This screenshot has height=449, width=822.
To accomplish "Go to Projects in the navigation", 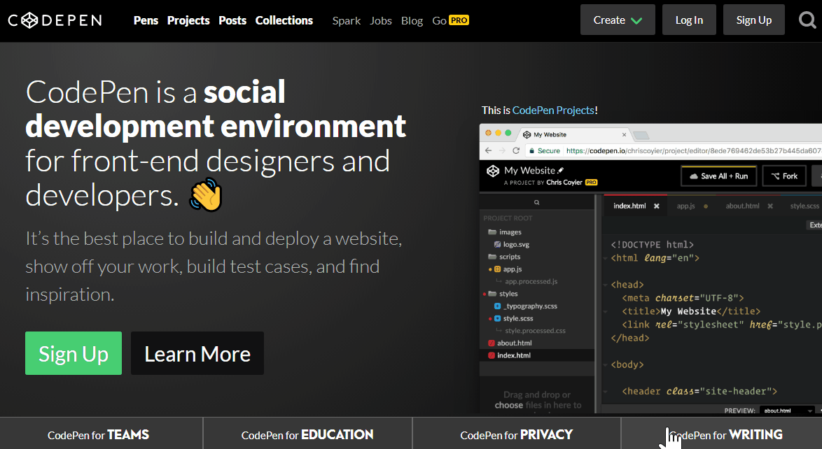I will [188, 20].
